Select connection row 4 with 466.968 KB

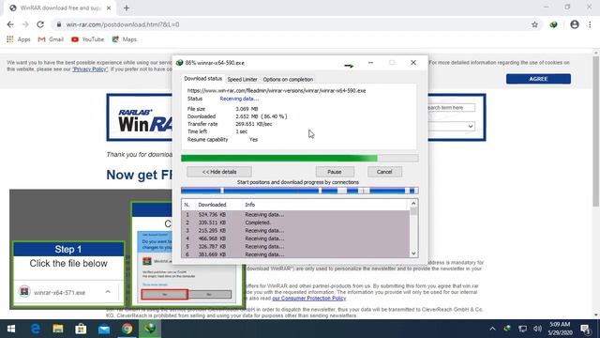point(295,238)
